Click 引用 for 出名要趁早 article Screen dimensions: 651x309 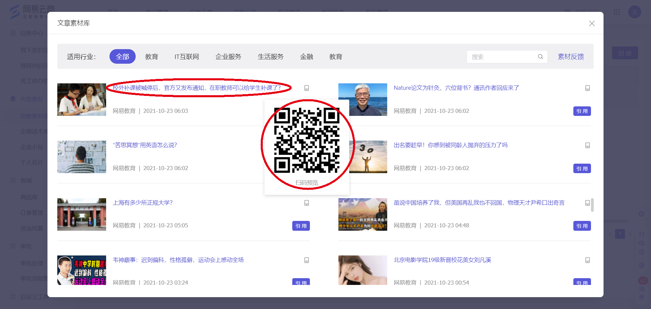582,168
